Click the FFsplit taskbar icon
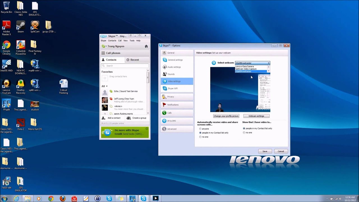 pyautogui.click(x=132, y=198)
